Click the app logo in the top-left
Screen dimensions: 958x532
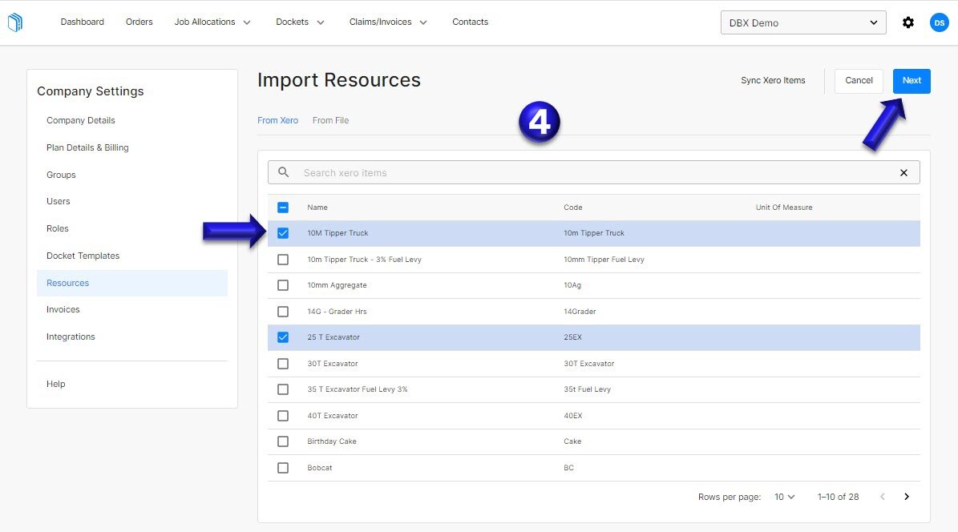(x=15, y=22)
